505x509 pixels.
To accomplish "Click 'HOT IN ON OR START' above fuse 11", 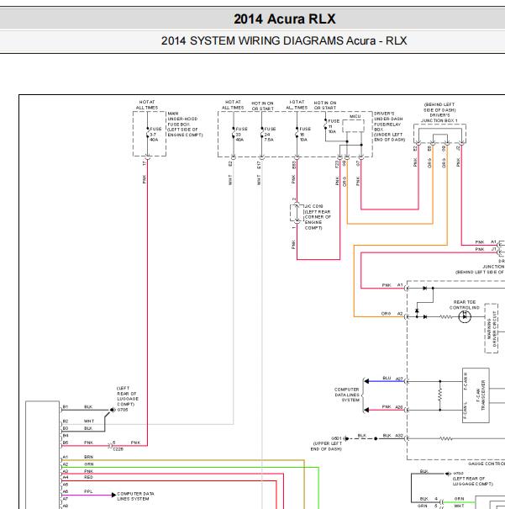I will tap(325, 105).
